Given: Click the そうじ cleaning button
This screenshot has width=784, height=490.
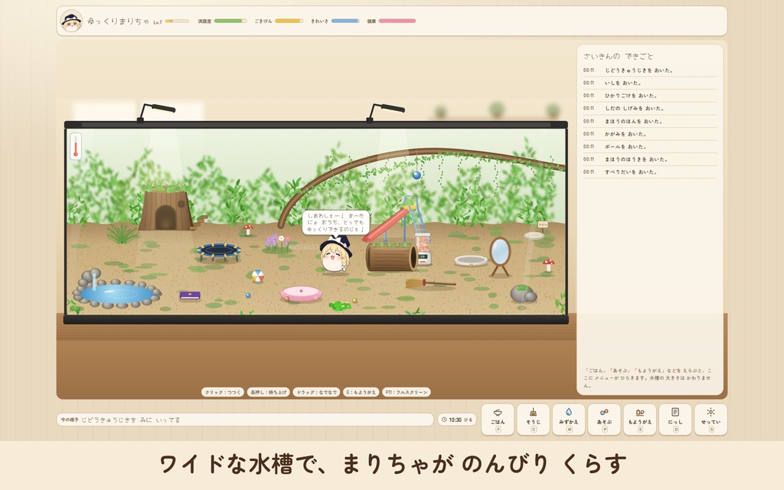Looking at the screenshot, I should coord(533,420).
